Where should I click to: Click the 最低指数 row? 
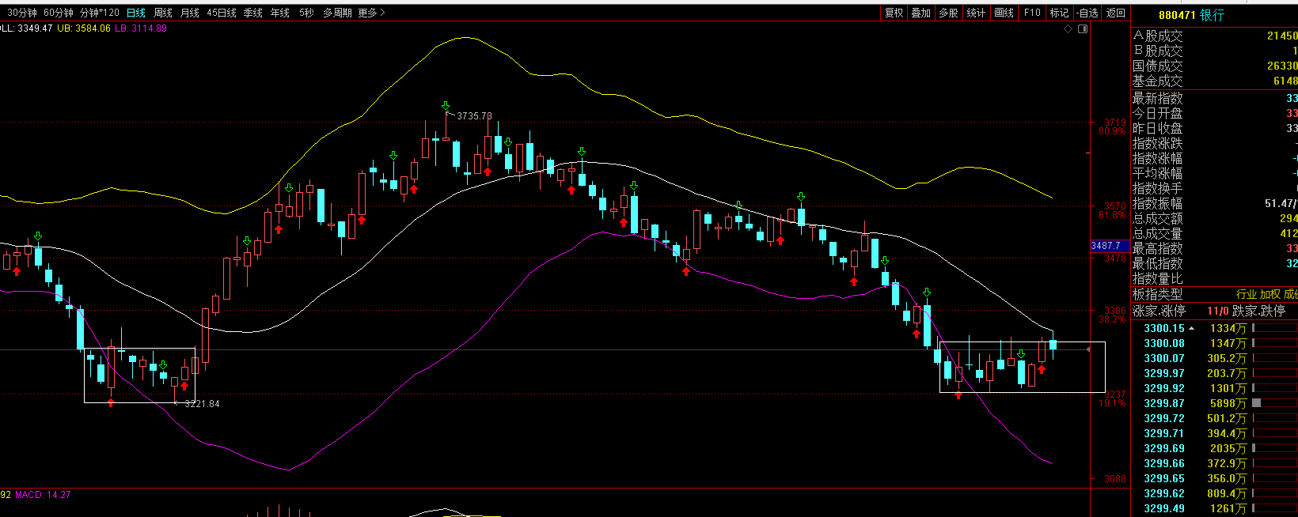point(1215,263)
